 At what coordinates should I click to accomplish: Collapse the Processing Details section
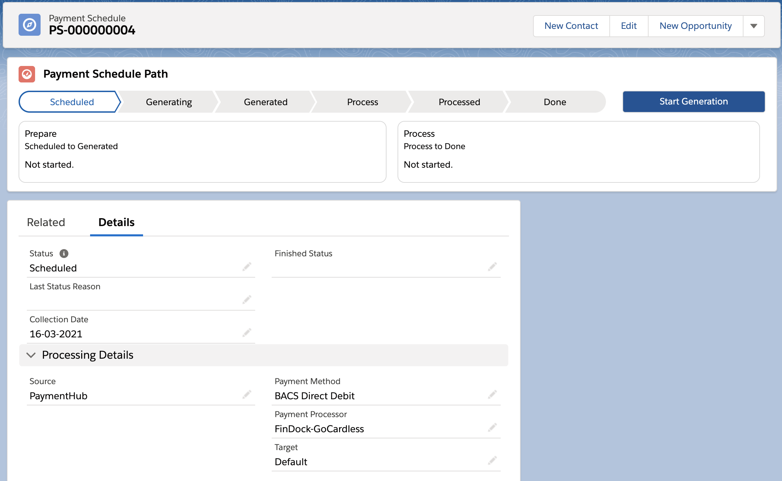point(31,355)
